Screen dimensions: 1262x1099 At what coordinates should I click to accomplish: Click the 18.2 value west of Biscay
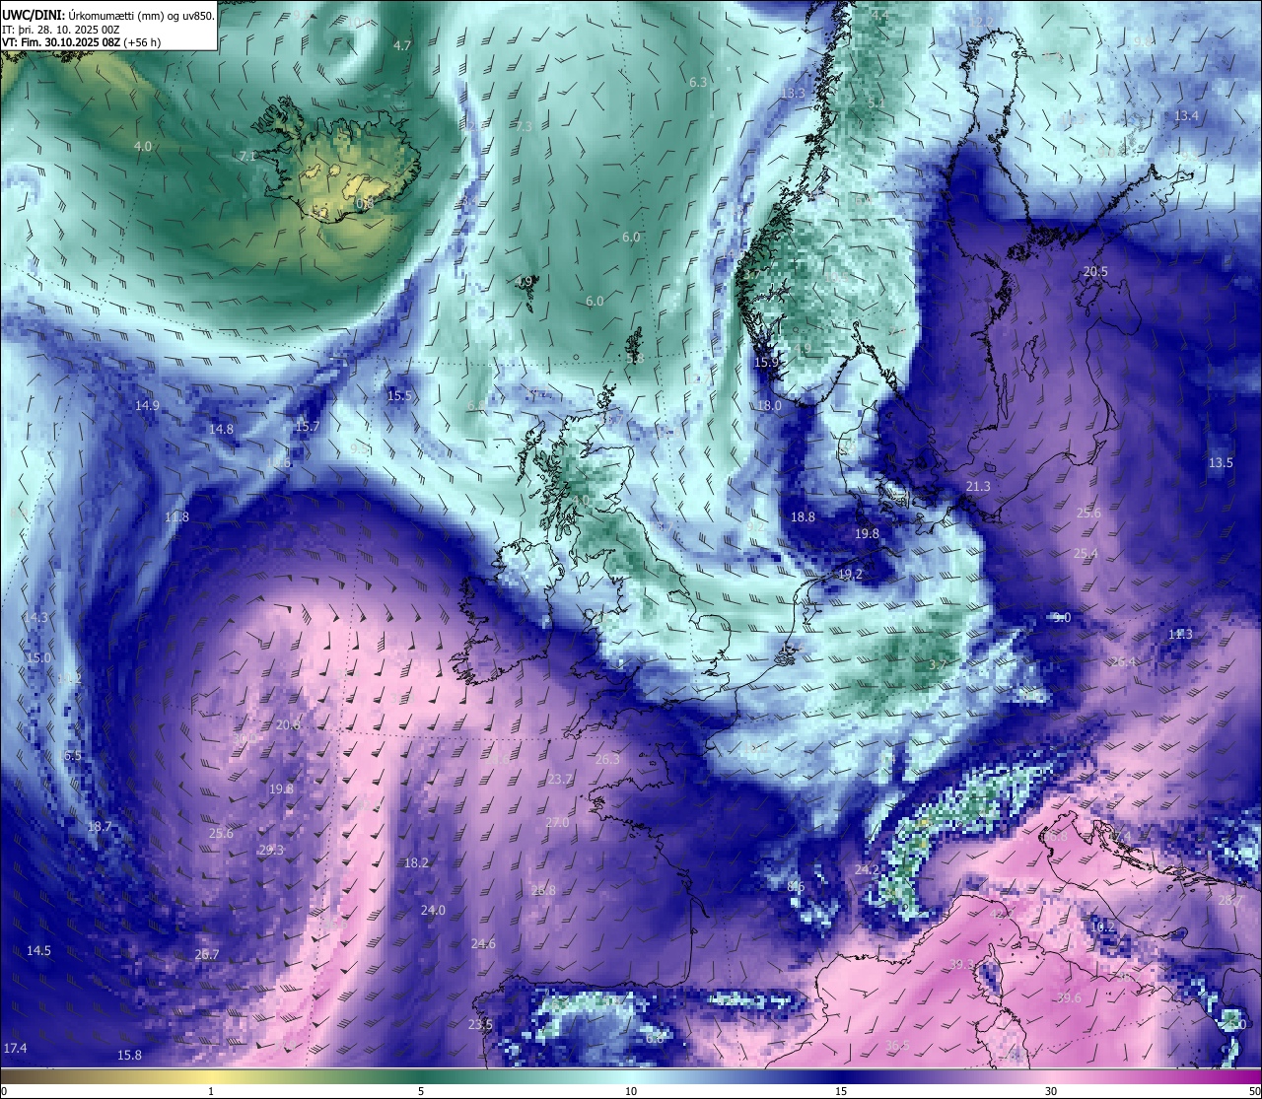416,863
